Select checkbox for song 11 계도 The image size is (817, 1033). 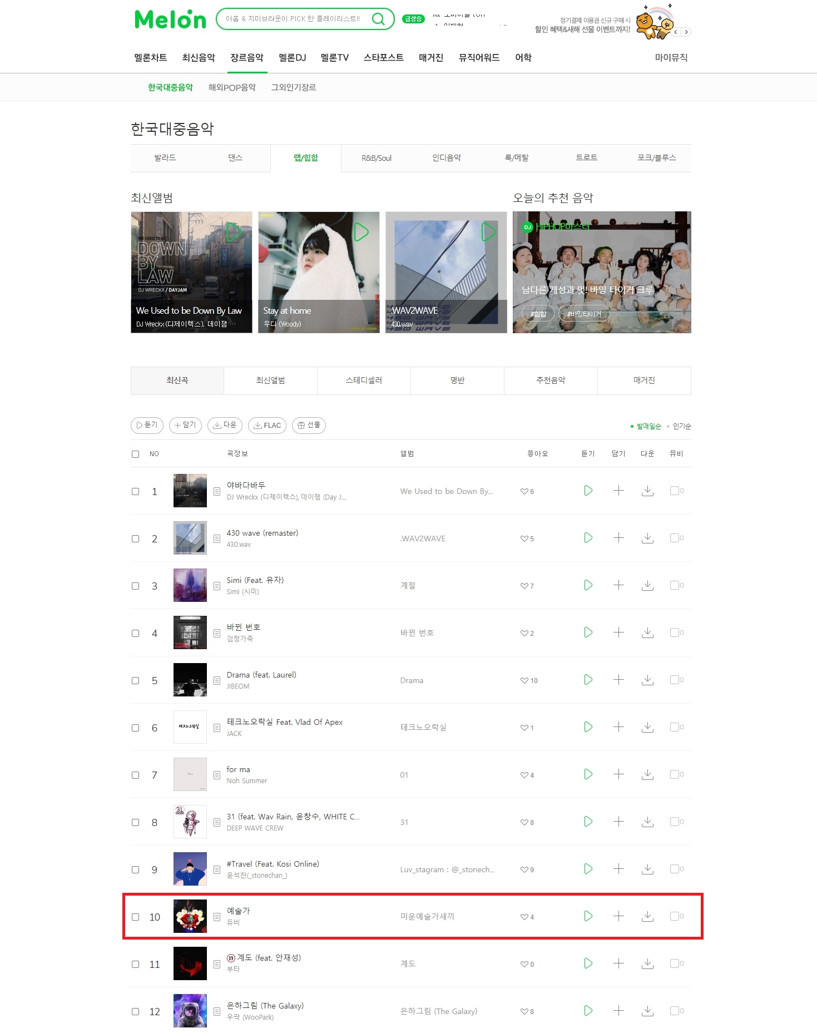135,964
